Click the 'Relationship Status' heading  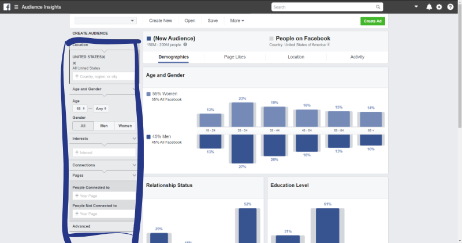point(169,185)
